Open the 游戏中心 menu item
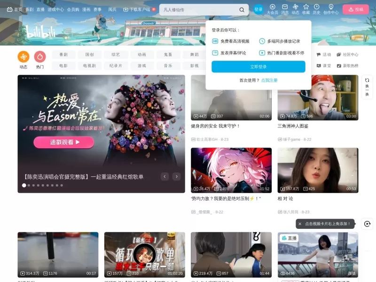The width and height of the screenshot is (376, 282). 55,9
